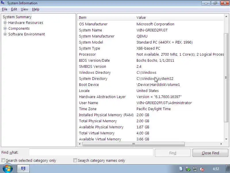Screen dimensions: 230x173
Task: Select the Available Virtual Memory row
Action: (x=151, y=139)
